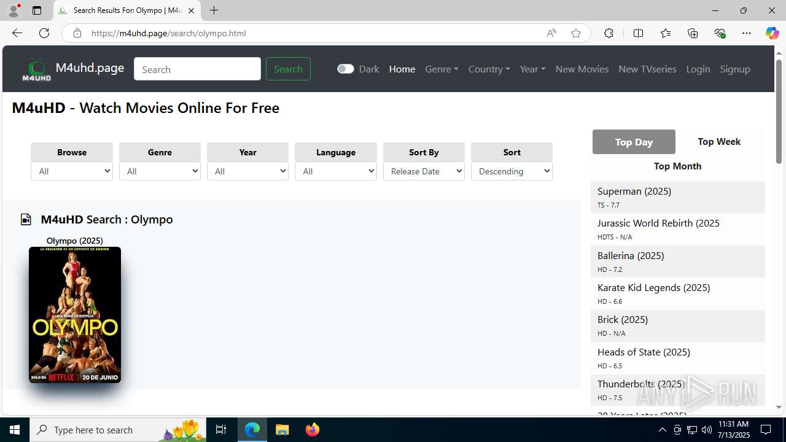
Task: Open New TVseries page
Action: click(647, 69)
